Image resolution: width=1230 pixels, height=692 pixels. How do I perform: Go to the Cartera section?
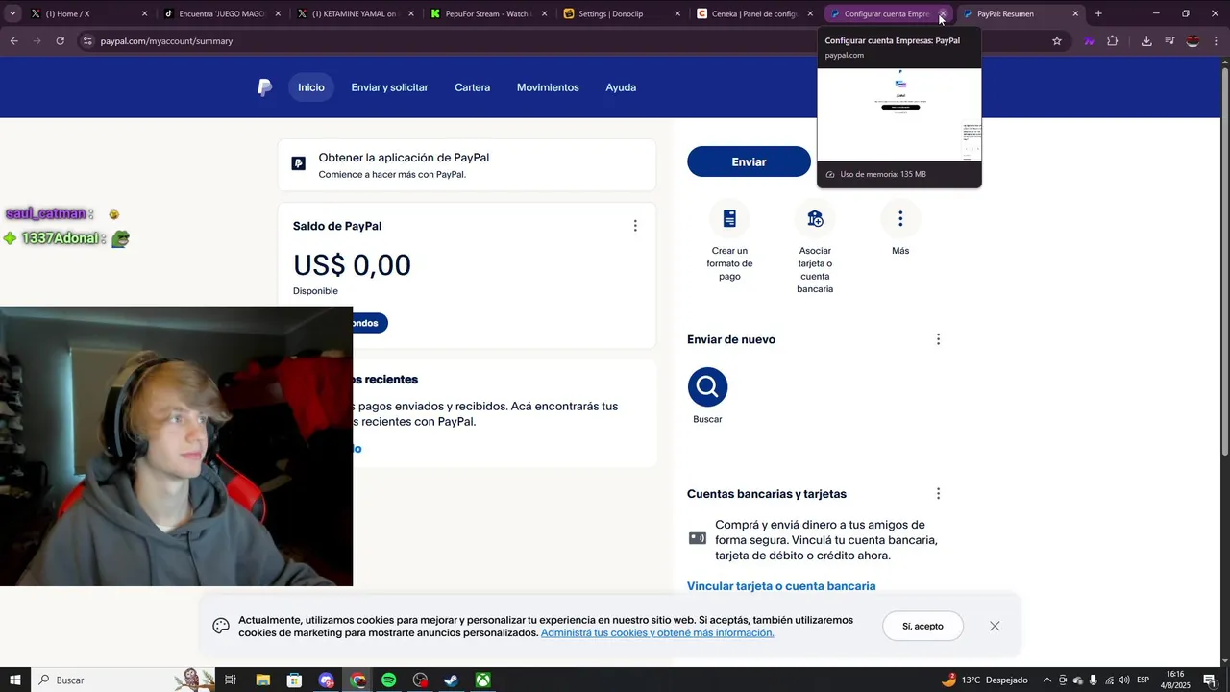pos(472,87)
